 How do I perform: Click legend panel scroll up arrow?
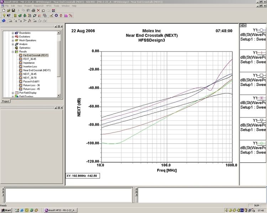(241, 26)
